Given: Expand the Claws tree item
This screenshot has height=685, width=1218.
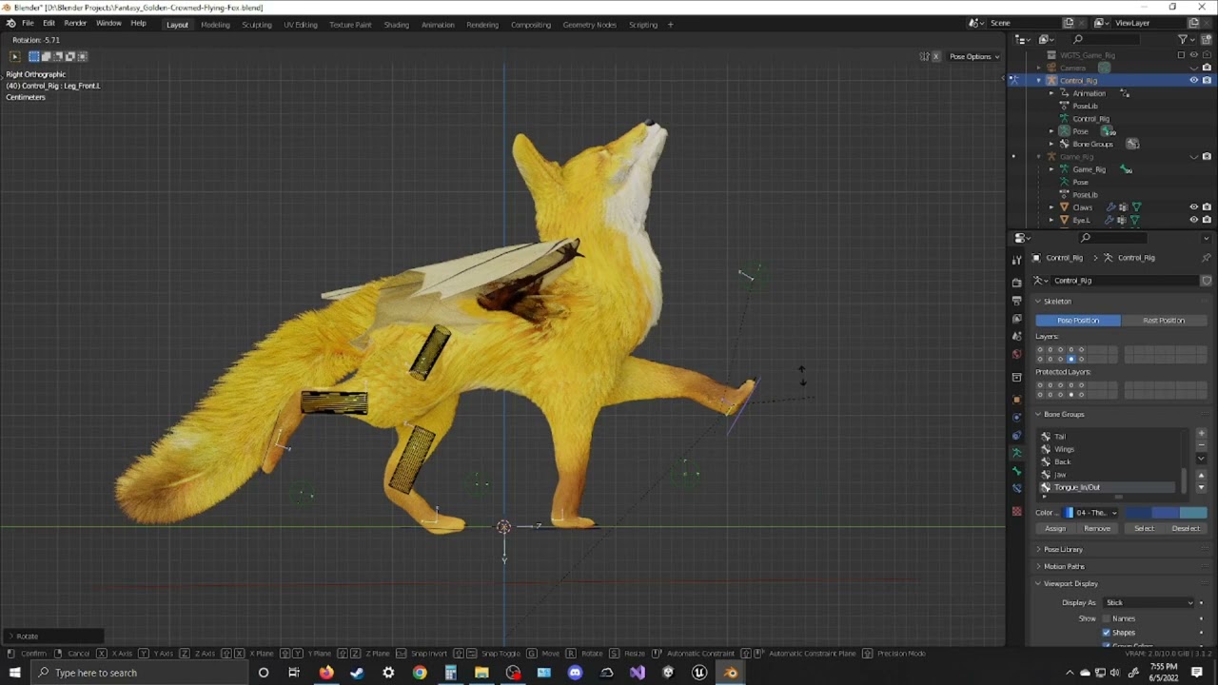Looking at the screenshot, I should pyautogui.click(x=1051, y=206).
